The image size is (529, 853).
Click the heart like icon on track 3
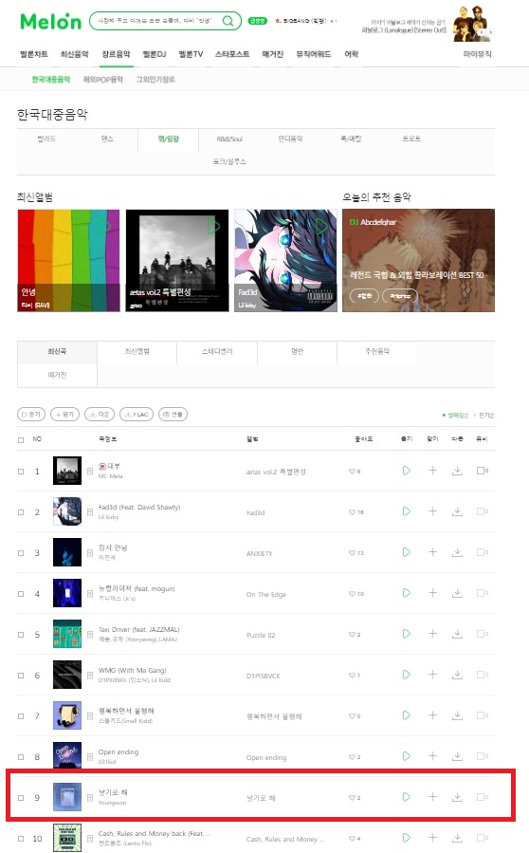pos(352,553)
